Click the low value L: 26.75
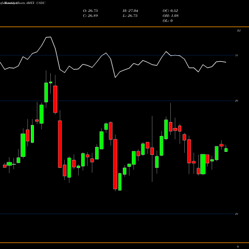 130,16
